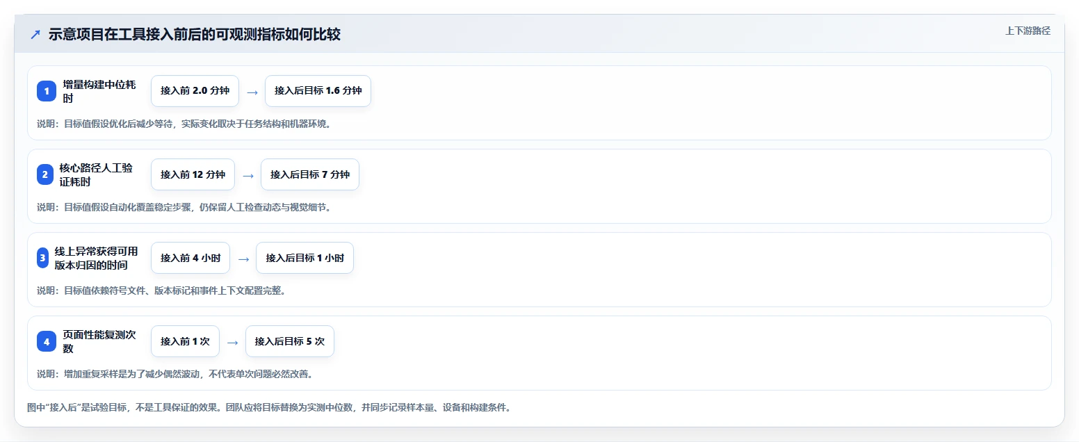Click the note starting 说明：目标值假设自动化覆盖稳定步骤
Image resolution: width=1079 pixels, height=442 pixels.
click(184, 207)
